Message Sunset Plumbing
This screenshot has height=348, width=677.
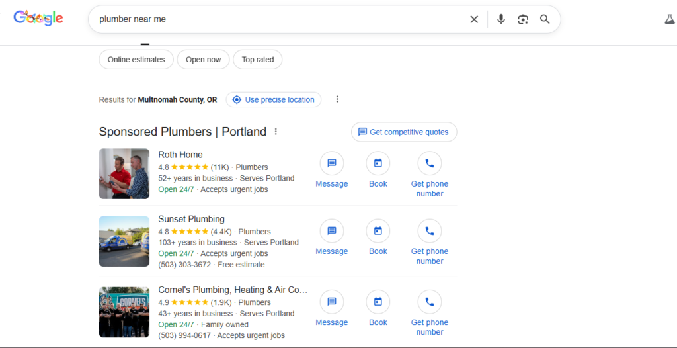point(332,231)
